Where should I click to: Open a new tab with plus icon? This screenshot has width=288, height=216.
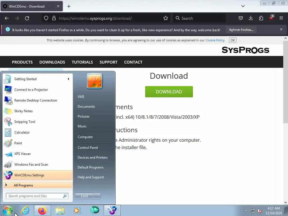click(x=69, y=6)
